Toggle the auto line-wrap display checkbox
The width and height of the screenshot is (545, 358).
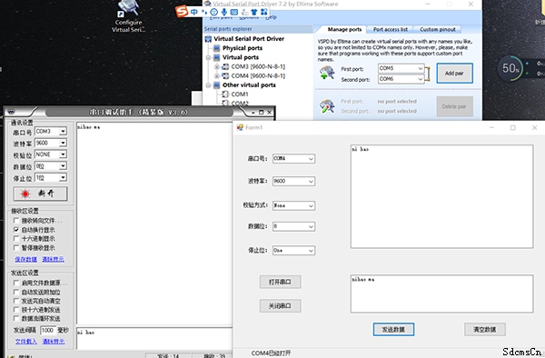16,229
